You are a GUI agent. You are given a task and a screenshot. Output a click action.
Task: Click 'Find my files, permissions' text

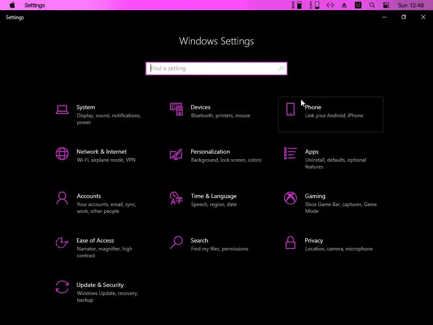219,249
